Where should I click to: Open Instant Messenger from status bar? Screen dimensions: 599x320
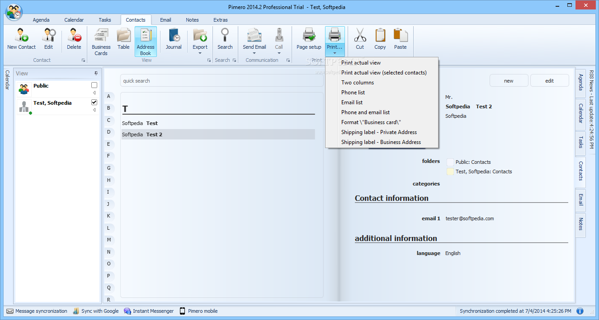pyautogui.click(x=149, y=311)
